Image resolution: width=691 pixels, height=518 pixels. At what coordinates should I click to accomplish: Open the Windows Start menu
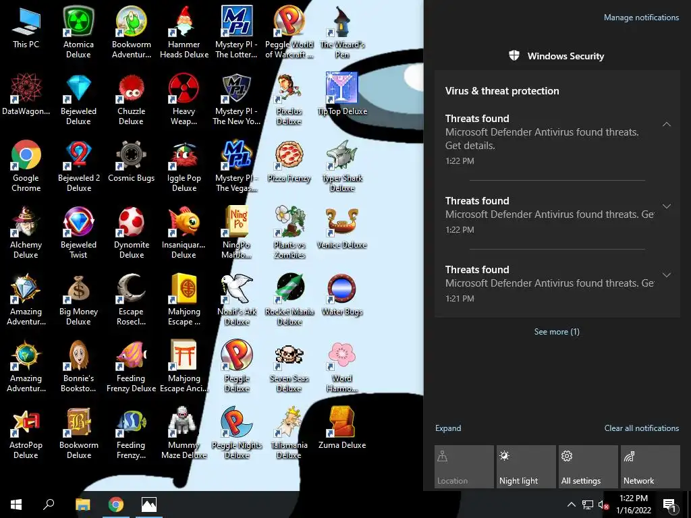tap(16, 505)
